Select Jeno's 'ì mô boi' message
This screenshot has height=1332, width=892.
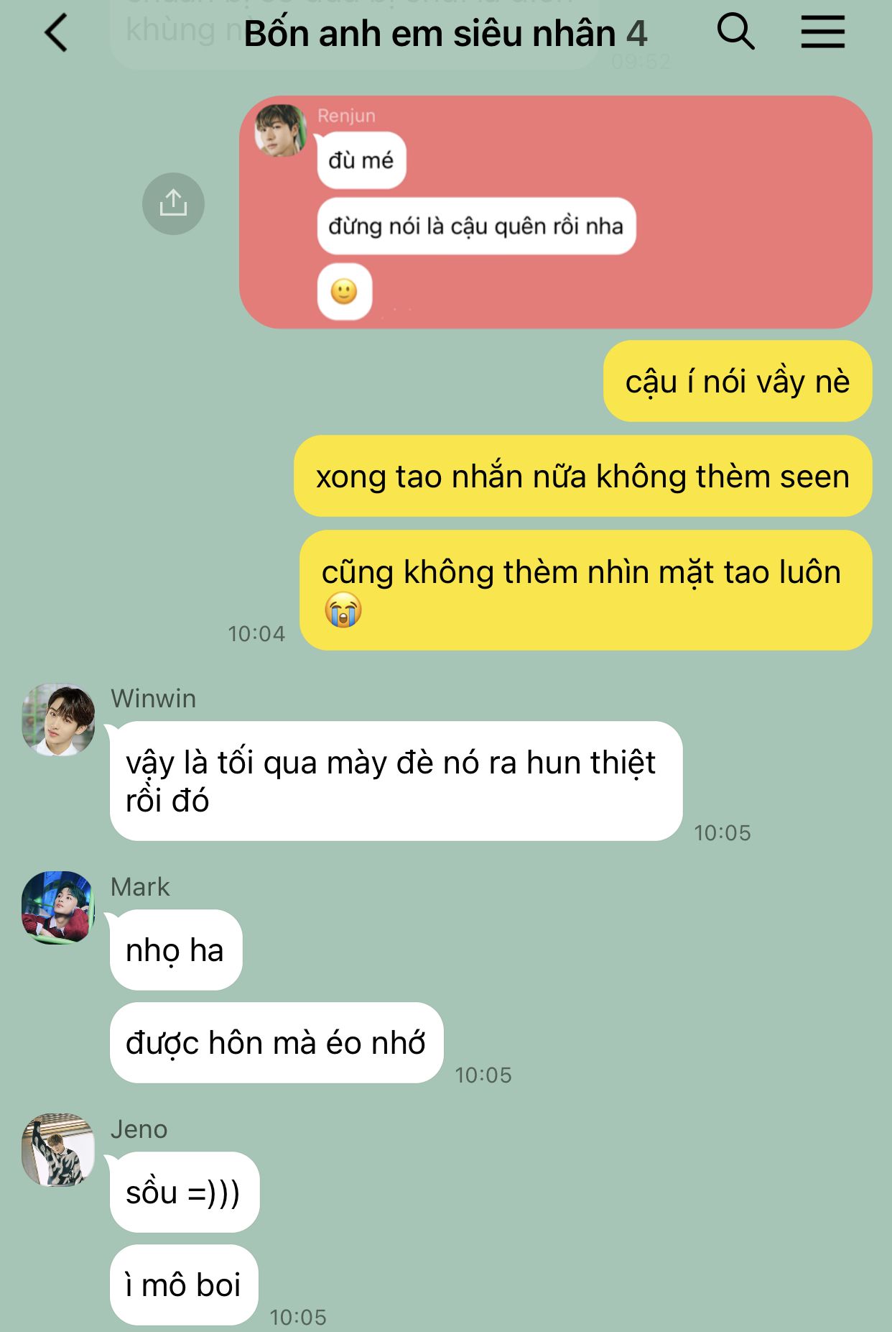tap(184, 1285)
